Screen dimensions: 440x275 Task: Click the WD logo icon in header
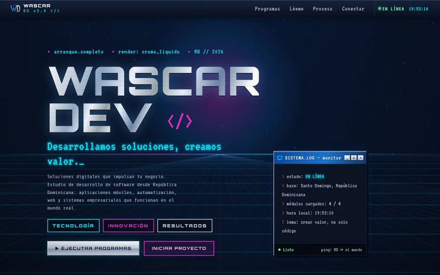click(15, 8)
